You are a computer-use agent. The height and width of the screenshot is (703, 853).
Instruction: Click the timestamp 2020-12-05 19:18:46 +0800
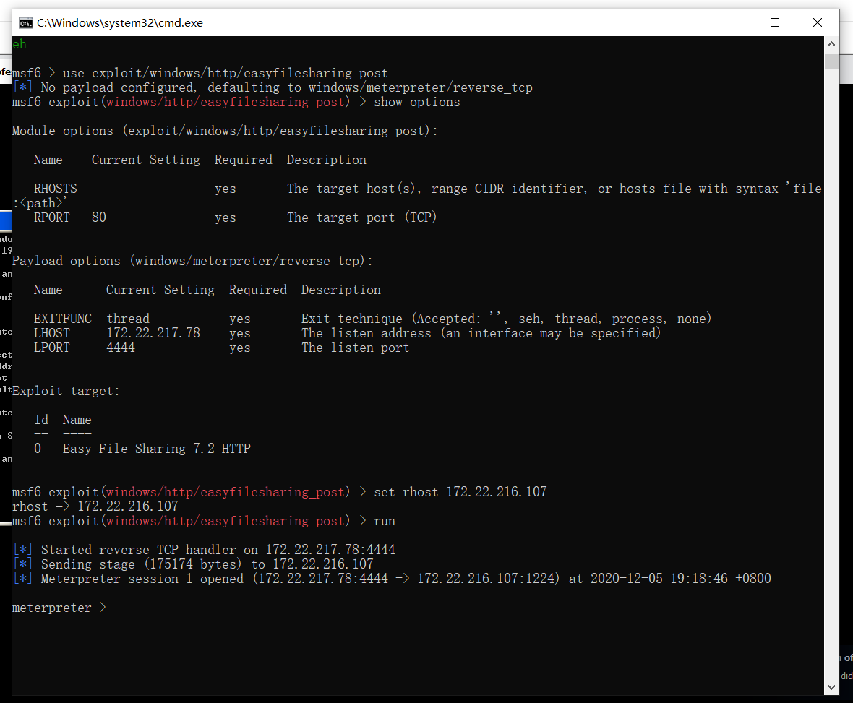click(x=680, y=579)
